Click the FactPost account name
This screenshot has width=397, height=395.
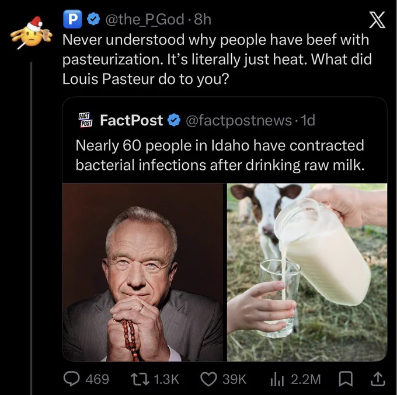[x=131, y=120]
